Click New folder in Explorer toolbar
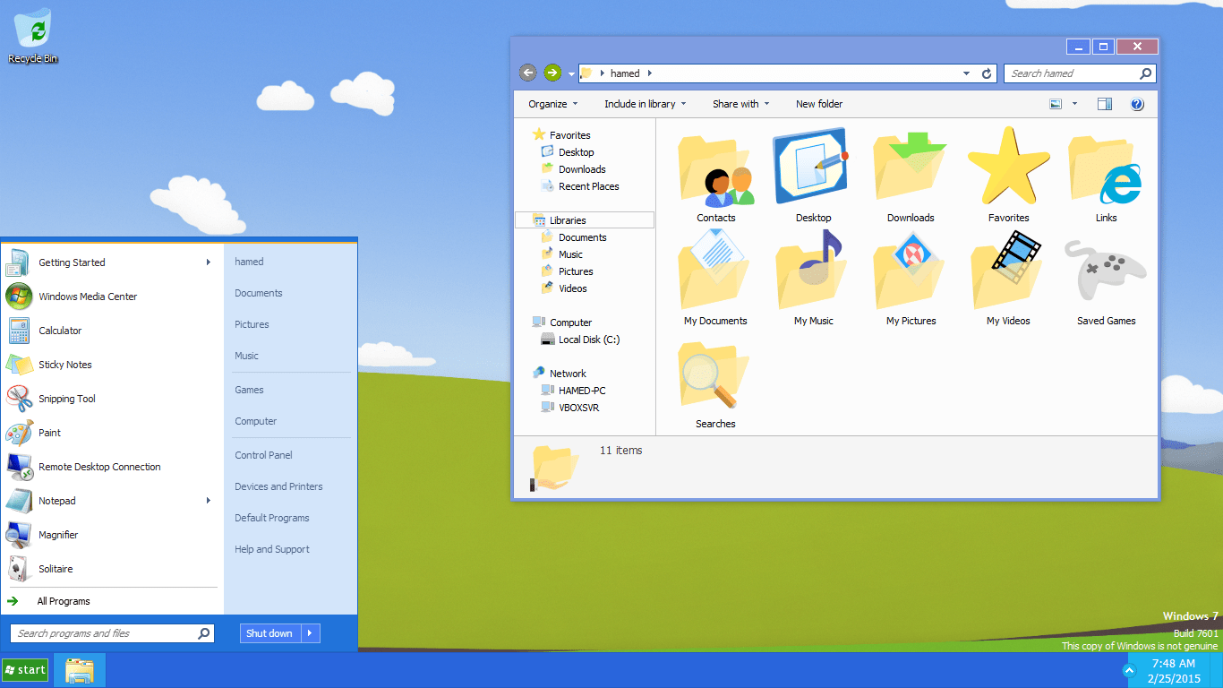This screenshot has width=1223, height=688. coord(819,104)
